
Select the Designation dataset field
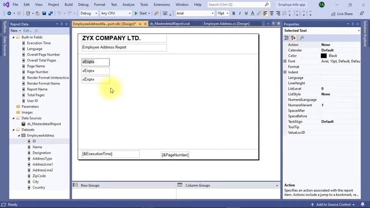[x=42, y=153]
